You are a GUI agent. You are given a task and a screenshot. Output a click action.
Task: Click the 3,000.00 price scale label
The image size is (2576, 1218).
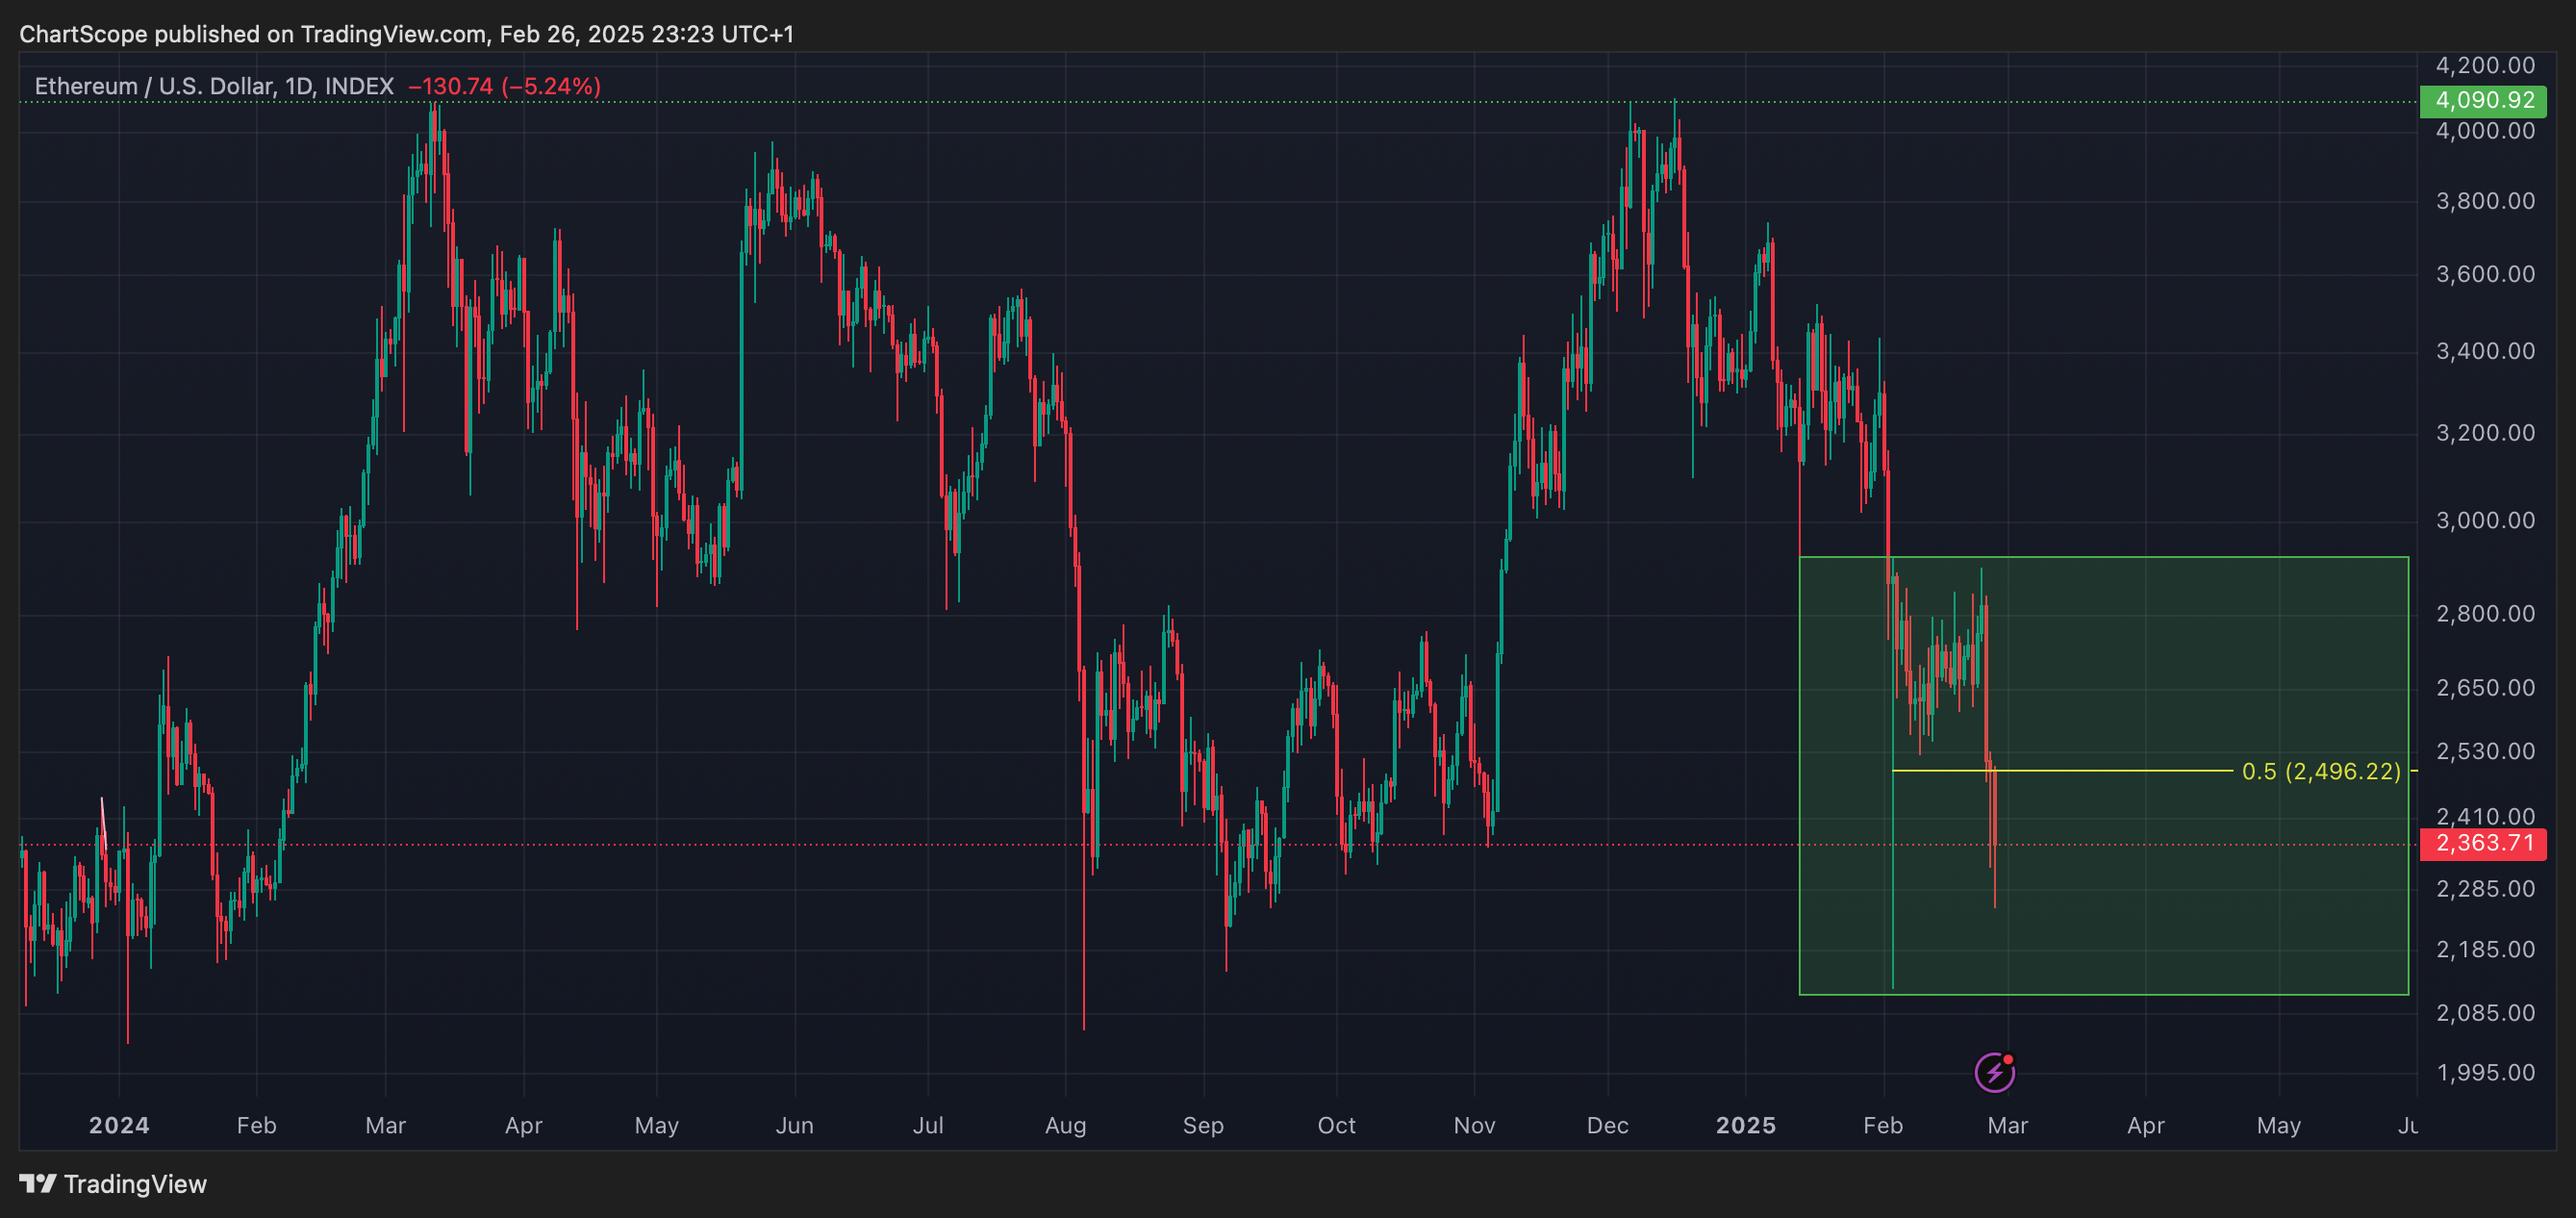pos(2484,521)
